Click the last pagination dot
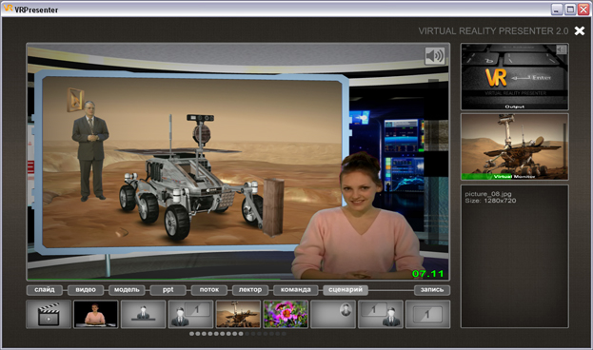Image resolution: width=593 pixels, height=350 pixels. [284, 334]
